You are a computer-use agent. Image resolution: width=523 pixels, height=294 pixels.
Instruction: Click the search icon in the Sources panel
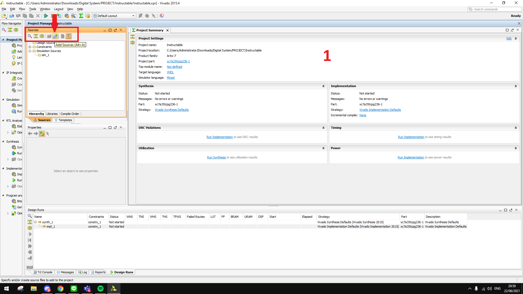tap(30, 36)
